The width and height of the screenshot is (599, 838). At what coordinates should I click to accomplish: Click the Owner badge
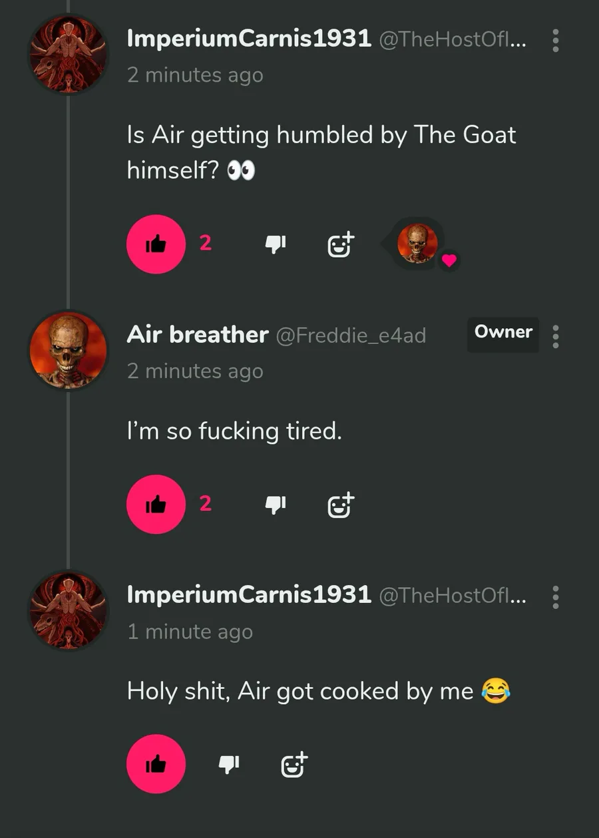(503, 332)
